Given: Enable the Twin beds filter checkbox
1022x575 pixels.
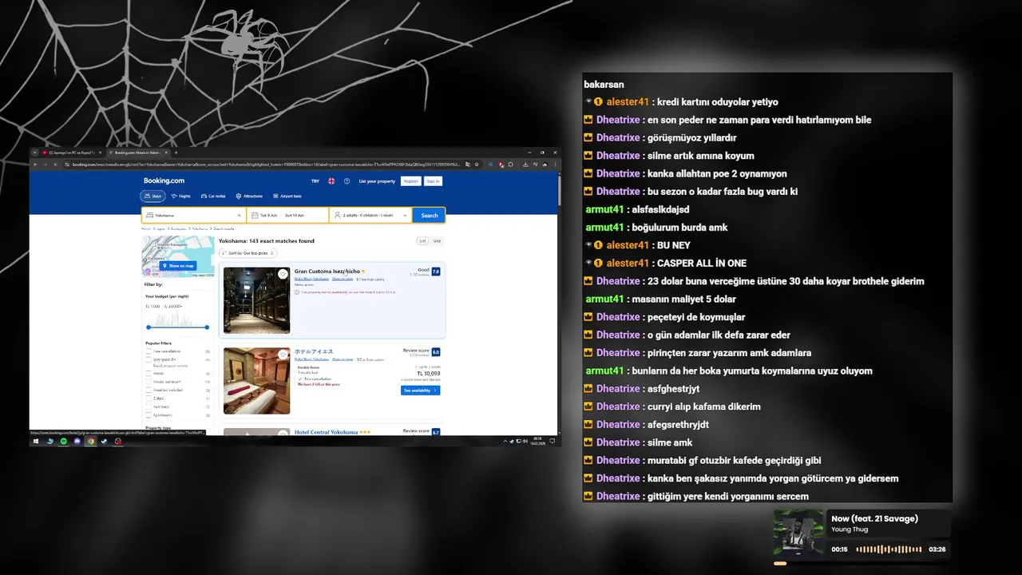Looking at the screenshot, I should (x=148, y=406).
